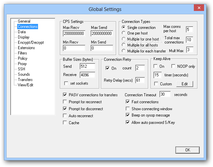213x167 pixels.
Task: Toggle Beep on sysop message checkbox
Action: coord(128,115)
